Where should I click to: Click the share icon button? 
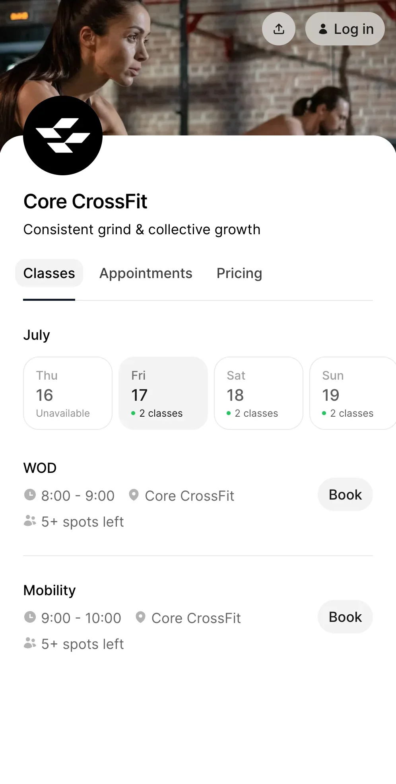(279, 29)
